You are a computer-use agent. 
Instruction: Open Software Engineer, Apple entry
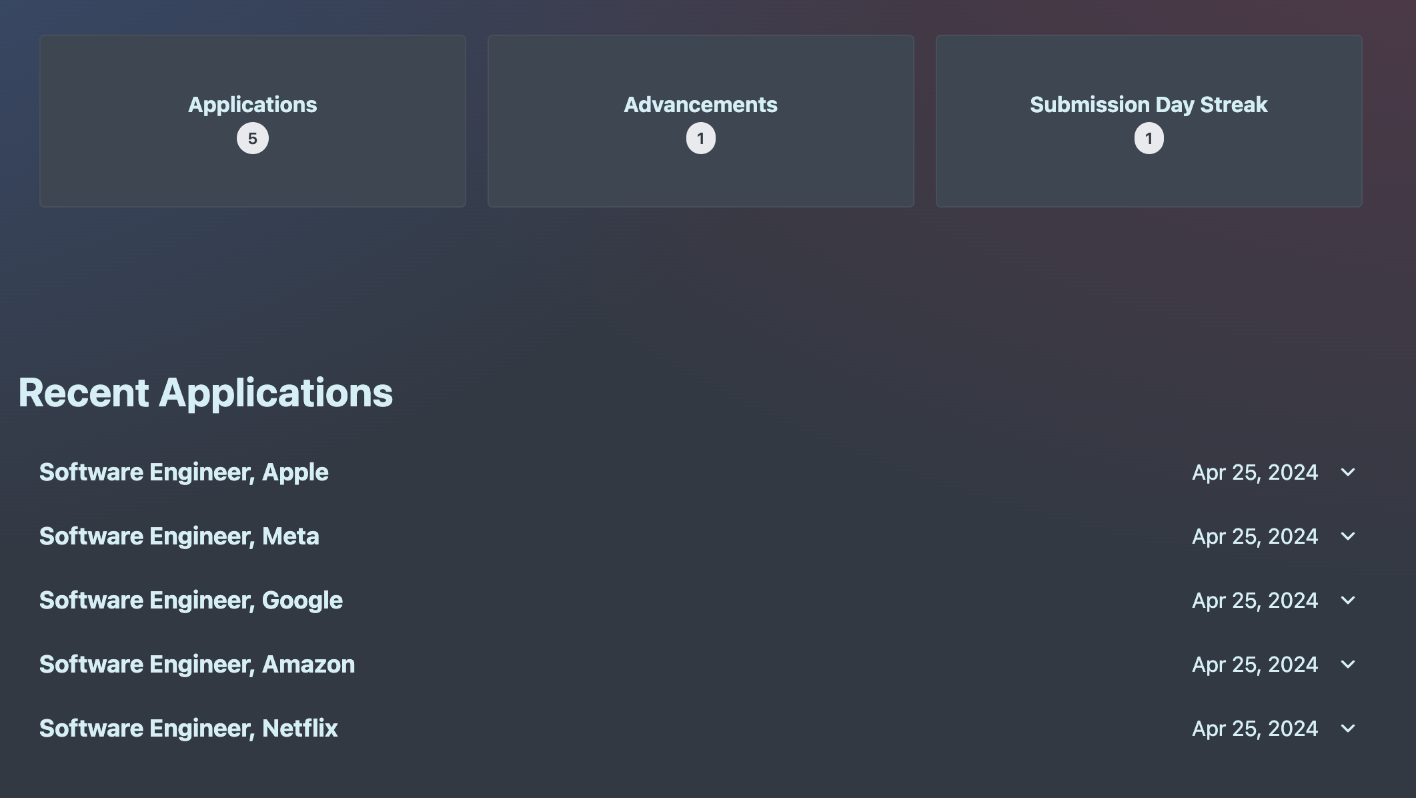(184, 472)
